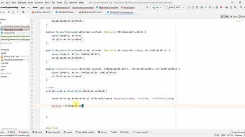The height and width of the screenshot is (137, 245).
Task: Switch editor to Design view
Action: point(242,17)
